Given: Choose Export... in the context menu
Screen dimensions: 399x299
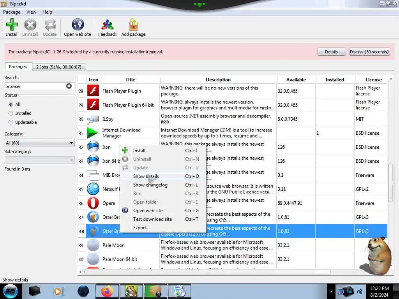Looking at the screenshot, I should [163, 228].
